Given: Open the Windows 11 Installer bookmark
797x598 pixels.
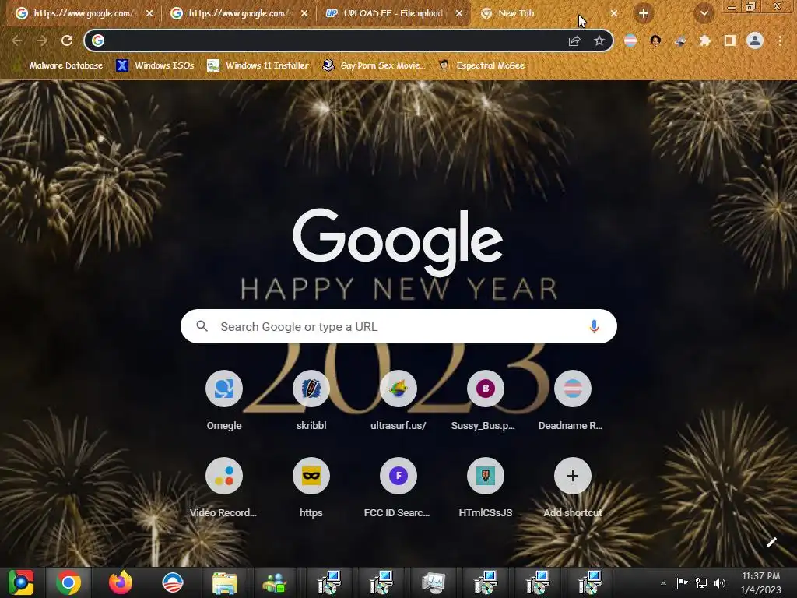Looking at the screenshot, I should 258,65.
